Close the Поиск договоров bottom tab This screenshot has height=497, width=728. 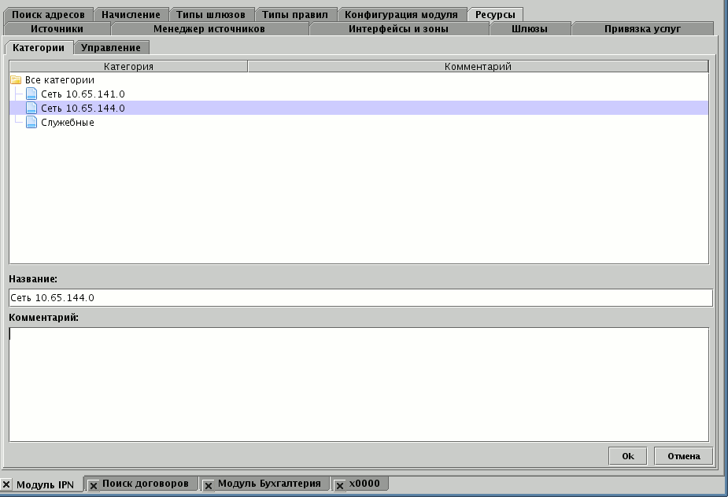pos(93,485)
